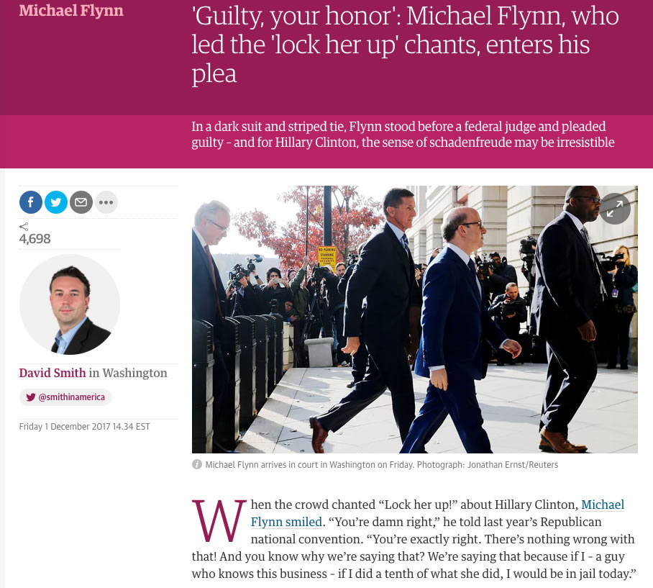The width and height of the screenshot is (653, 588).
Task: Click the photo of Flynn arriving at court
Action: (415, 320)
